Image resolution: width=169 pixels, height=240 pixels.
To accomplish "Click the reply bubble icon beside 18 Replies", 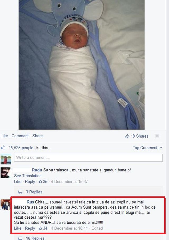I will click(20, 238).
